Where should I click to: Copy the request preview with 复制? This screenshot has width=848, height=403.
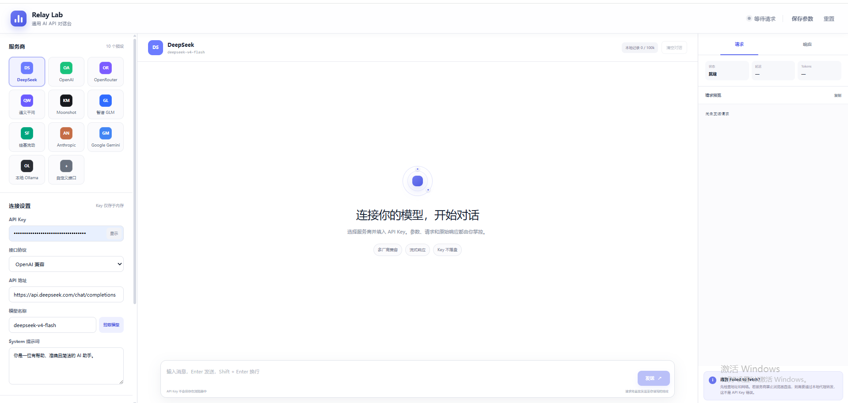(x=838, y=95)
